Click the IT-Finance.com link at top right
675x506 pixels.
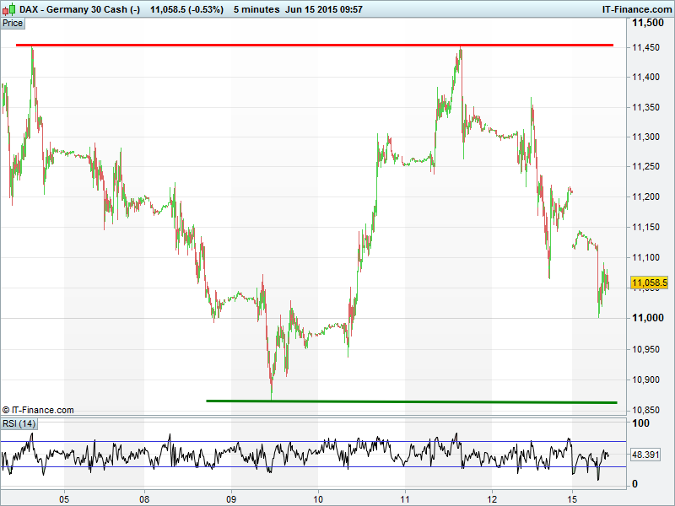(x=636, y=8)
